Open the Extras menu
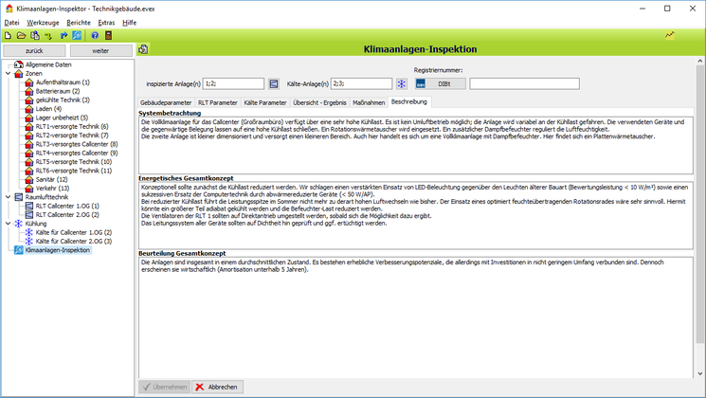 106,23
